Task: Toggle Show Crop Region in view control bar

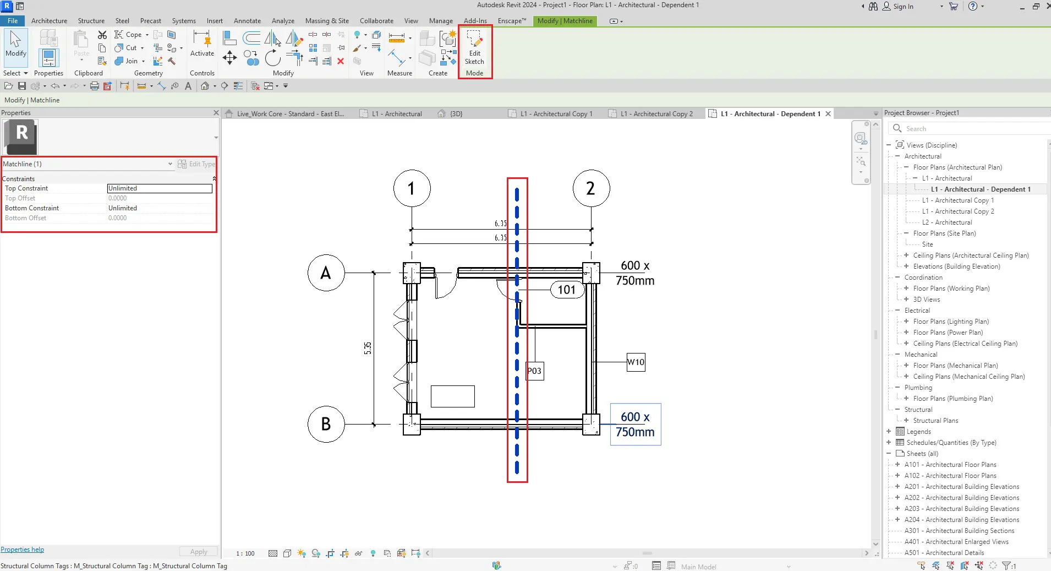Action: [344, 553]
